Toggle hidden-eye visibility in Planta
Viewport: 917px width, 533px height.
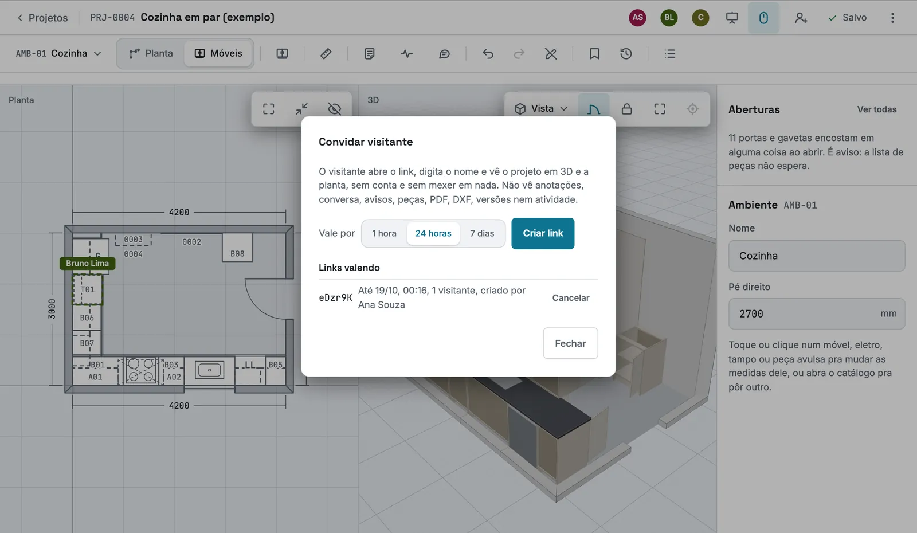(335, 108)
